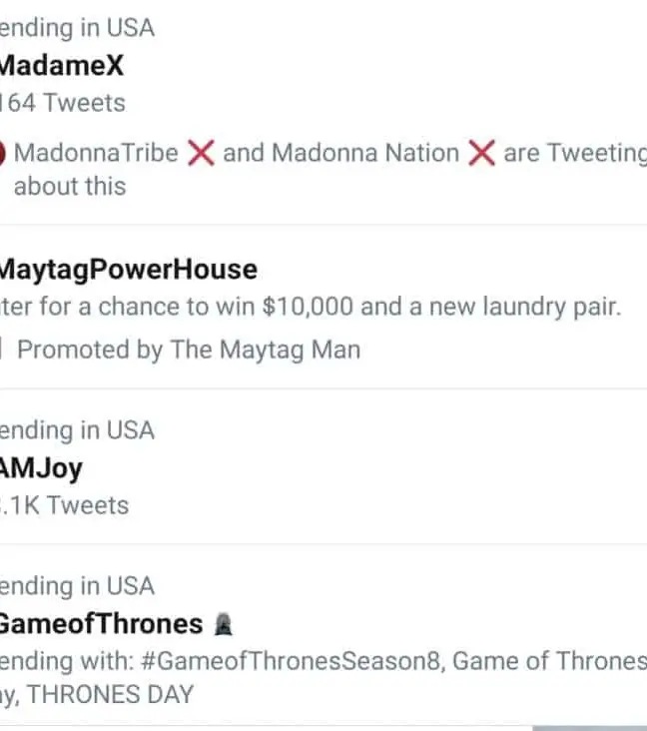Open the AMJoy trending hashtag

42,467
